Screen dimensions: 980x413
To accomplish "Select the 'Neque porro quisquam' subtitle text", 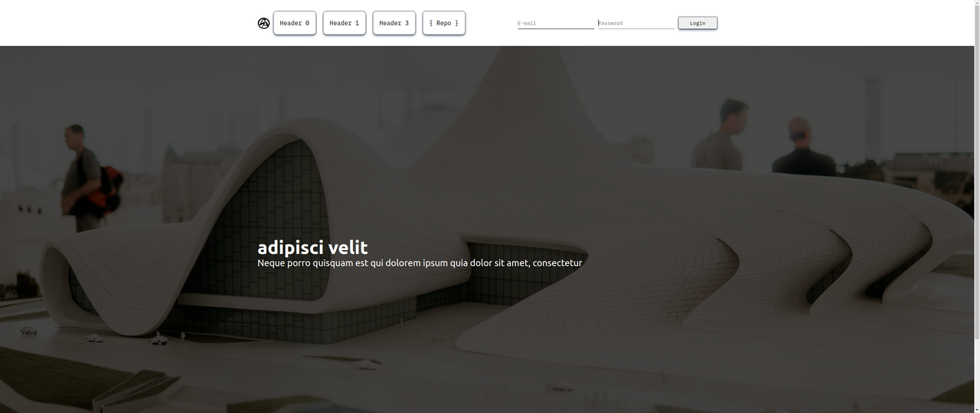I will click(420, 263).
